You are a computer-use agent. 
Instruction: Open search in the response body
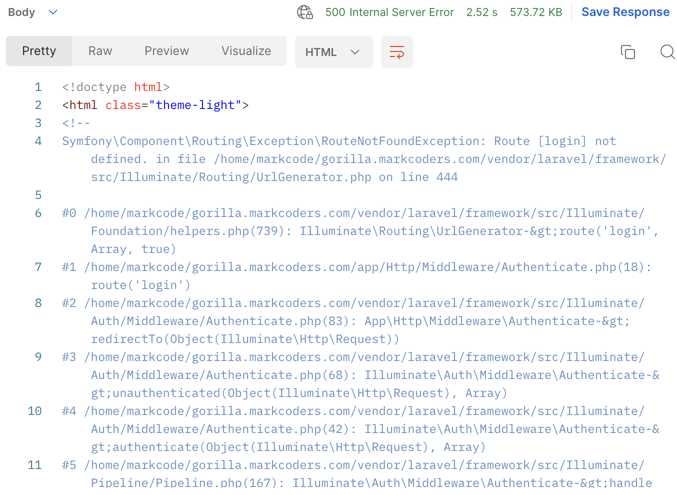point(667,52)
